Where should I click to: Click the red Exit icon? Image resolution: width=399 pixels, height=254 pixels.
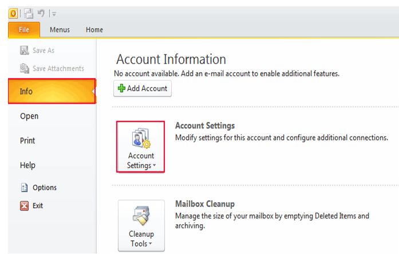[25, 206]
